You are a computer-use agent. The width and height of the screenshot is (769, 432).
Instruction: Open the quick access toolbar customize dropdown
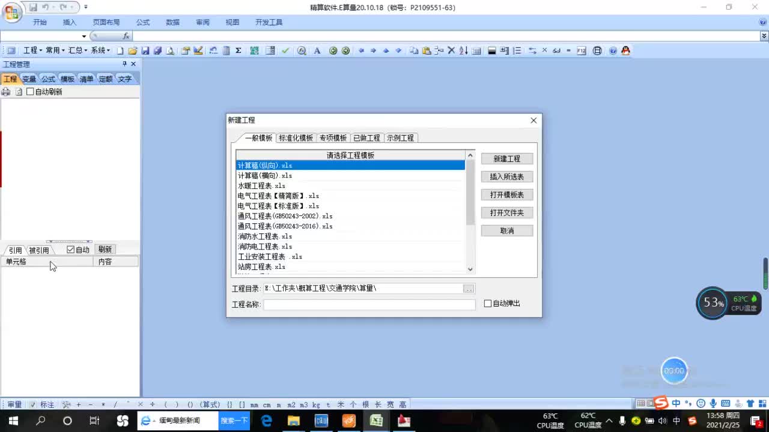[x=86, y=7]
